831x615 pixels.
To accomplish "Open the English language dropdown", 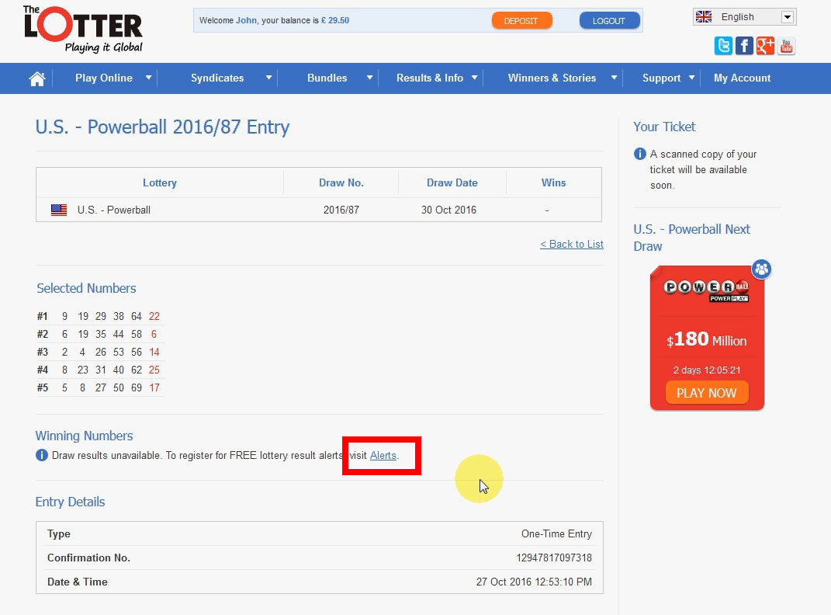I will click(x=744, y=17).
